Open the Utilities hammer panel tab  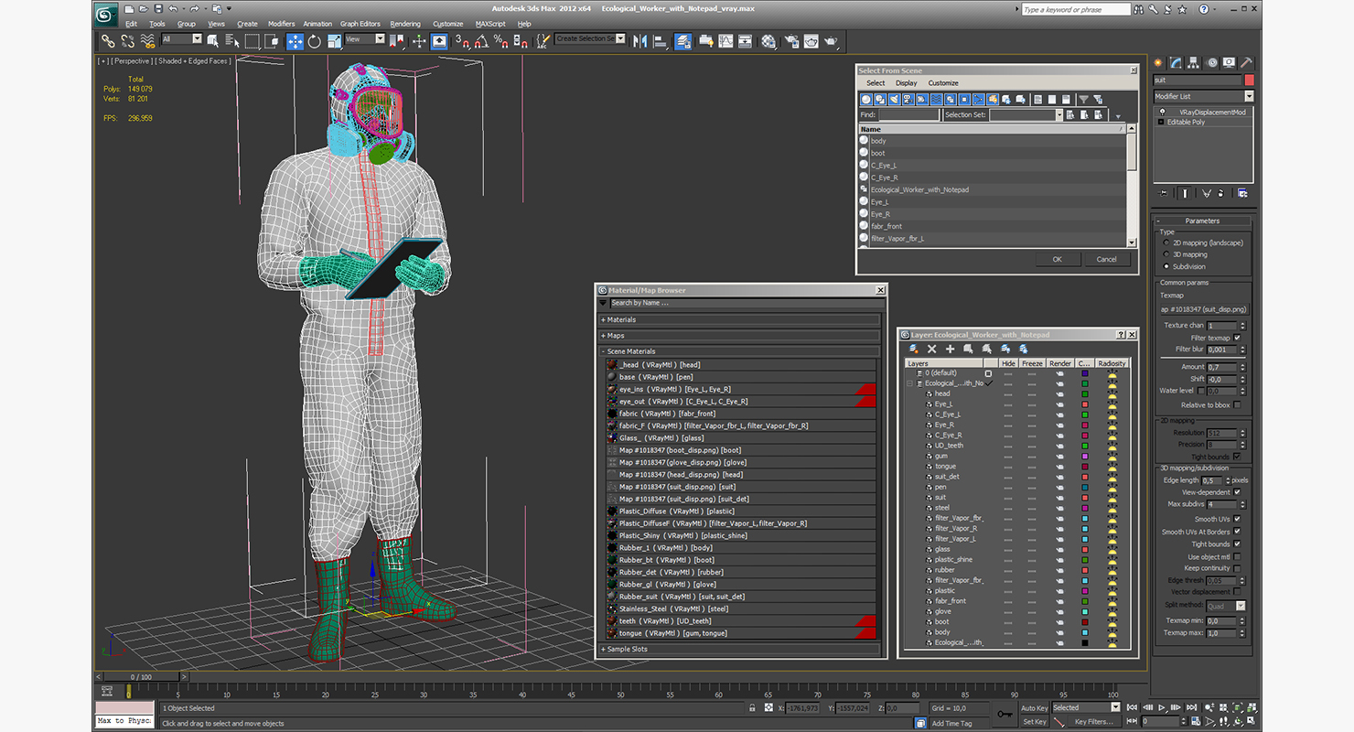click(x=1244, y=63)
